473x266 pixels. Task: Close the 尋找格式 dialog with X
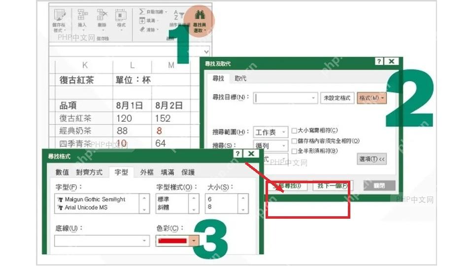coord(251,154)
